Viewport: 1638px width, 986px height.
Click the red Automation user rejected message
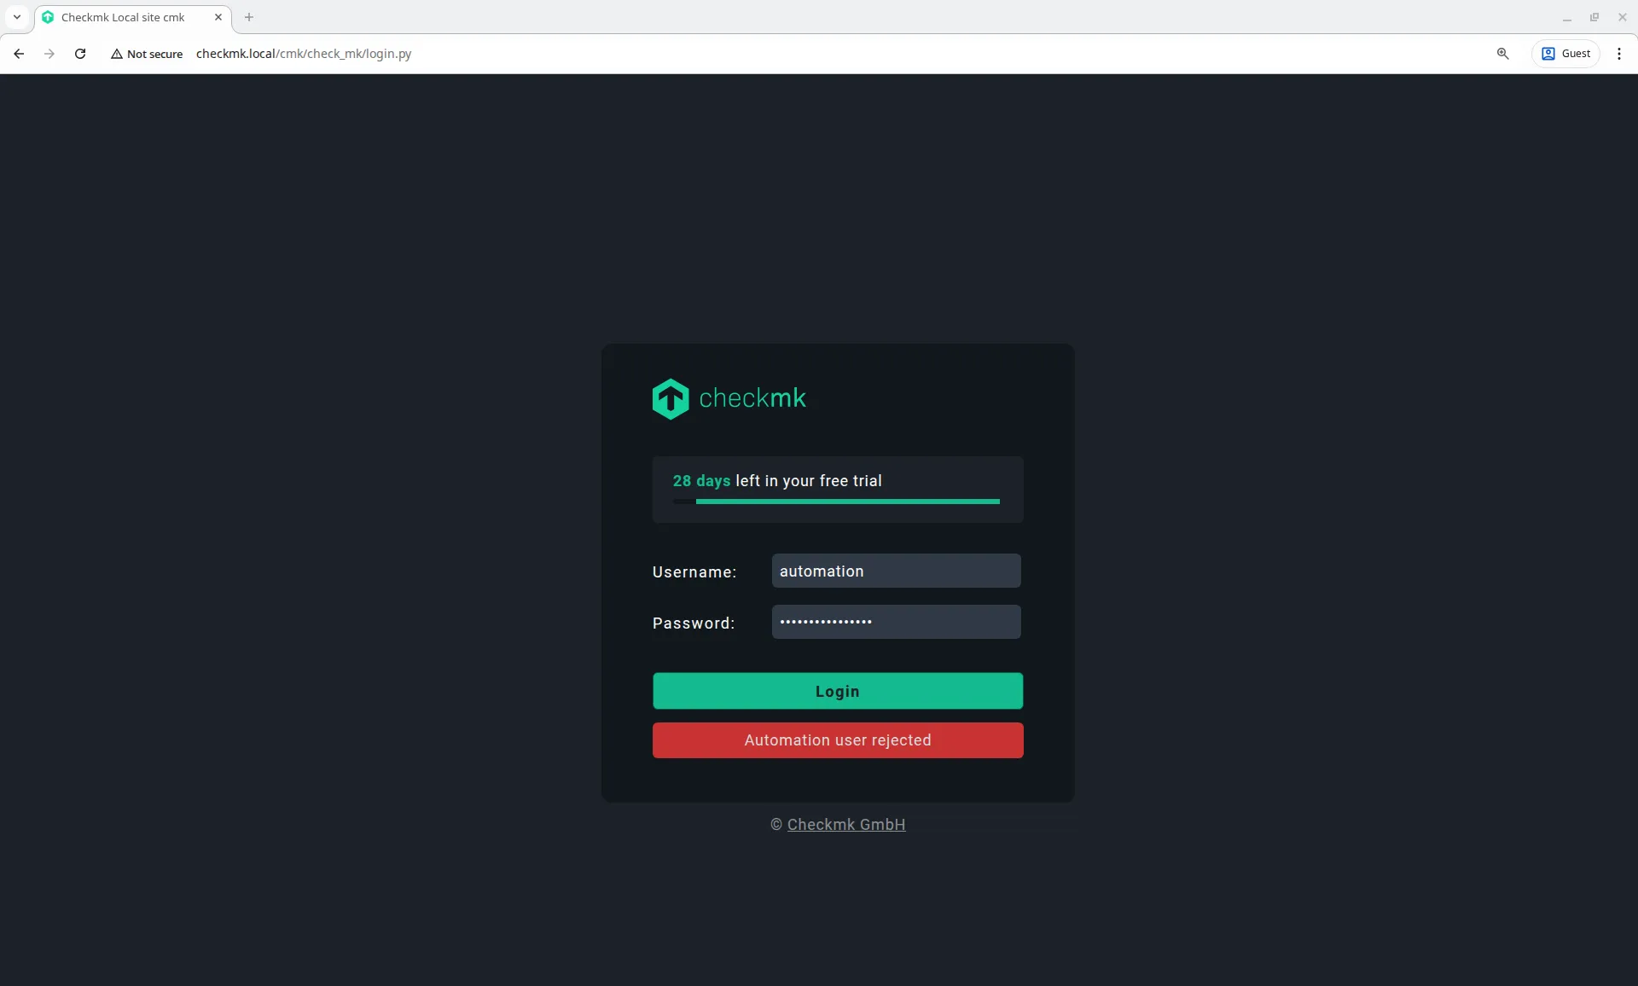pos(837,740)
